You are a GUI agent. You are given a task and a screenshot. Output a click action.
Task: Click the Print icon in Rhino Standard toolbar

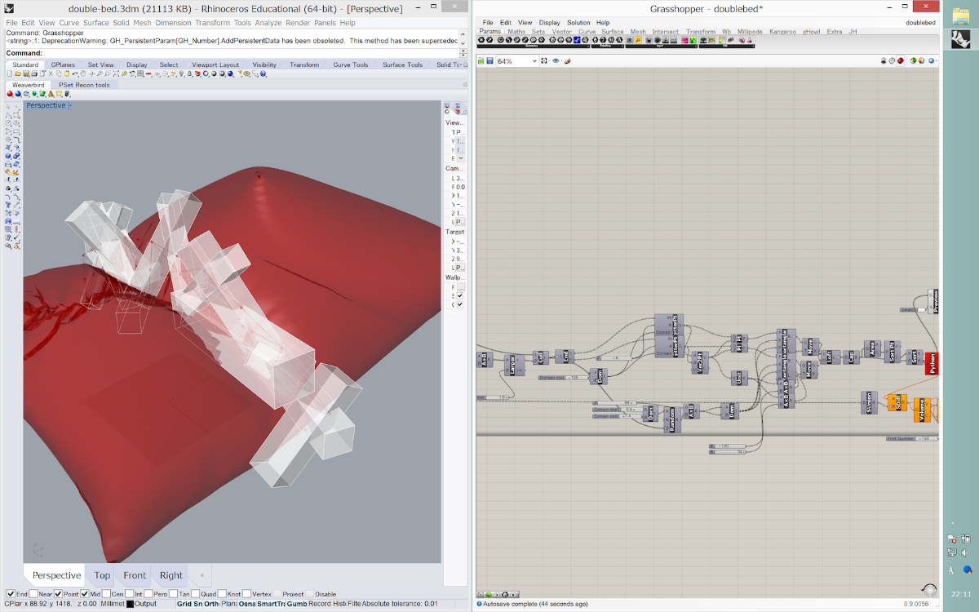coord(33,74)
